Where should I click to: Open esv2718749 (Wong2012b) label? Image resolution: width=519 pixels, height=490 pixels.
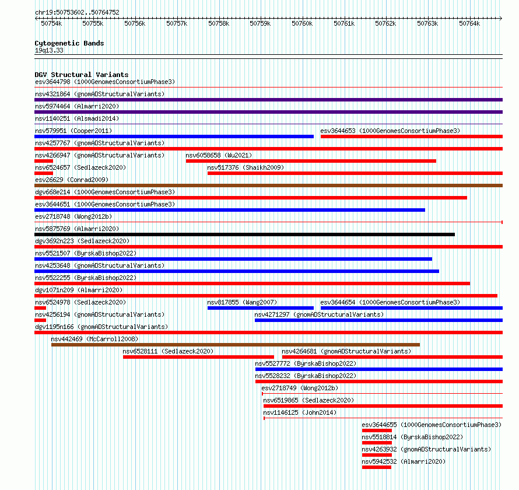pos(300,388)
